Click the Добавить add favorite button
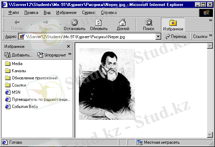This screenshot has height=147, width=215. click(x=19, y=55)
